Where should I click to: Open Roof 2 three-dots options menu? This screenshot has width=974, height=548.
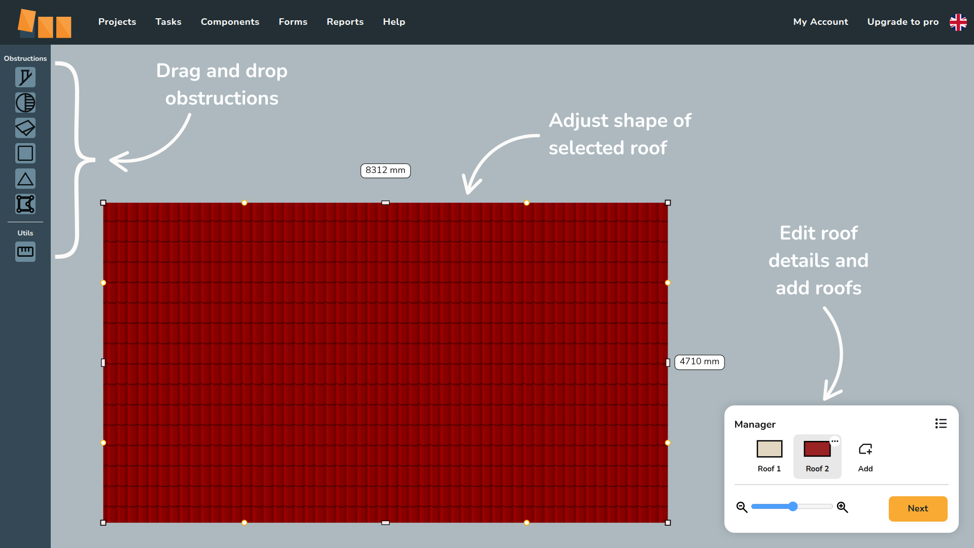pyautogui.click(x=834, y=441)
